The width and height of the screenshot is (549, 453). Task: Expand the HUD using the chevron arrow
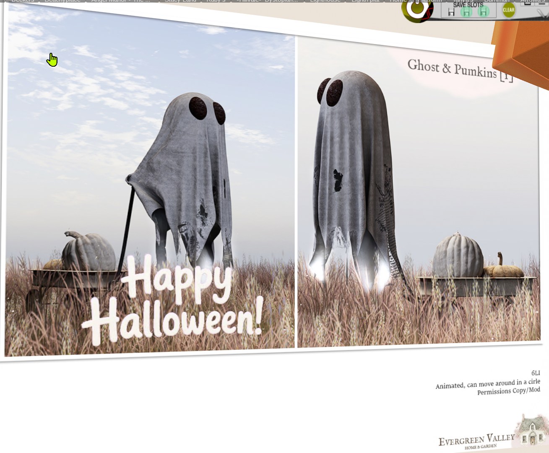(x=543, y=13)
